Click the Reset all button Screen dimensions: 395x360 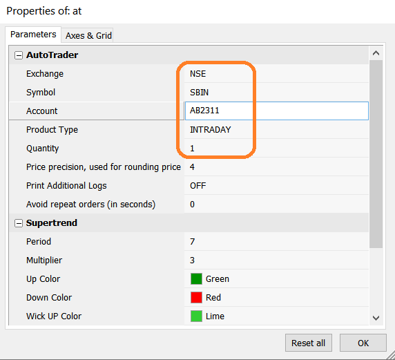(309, 343)
